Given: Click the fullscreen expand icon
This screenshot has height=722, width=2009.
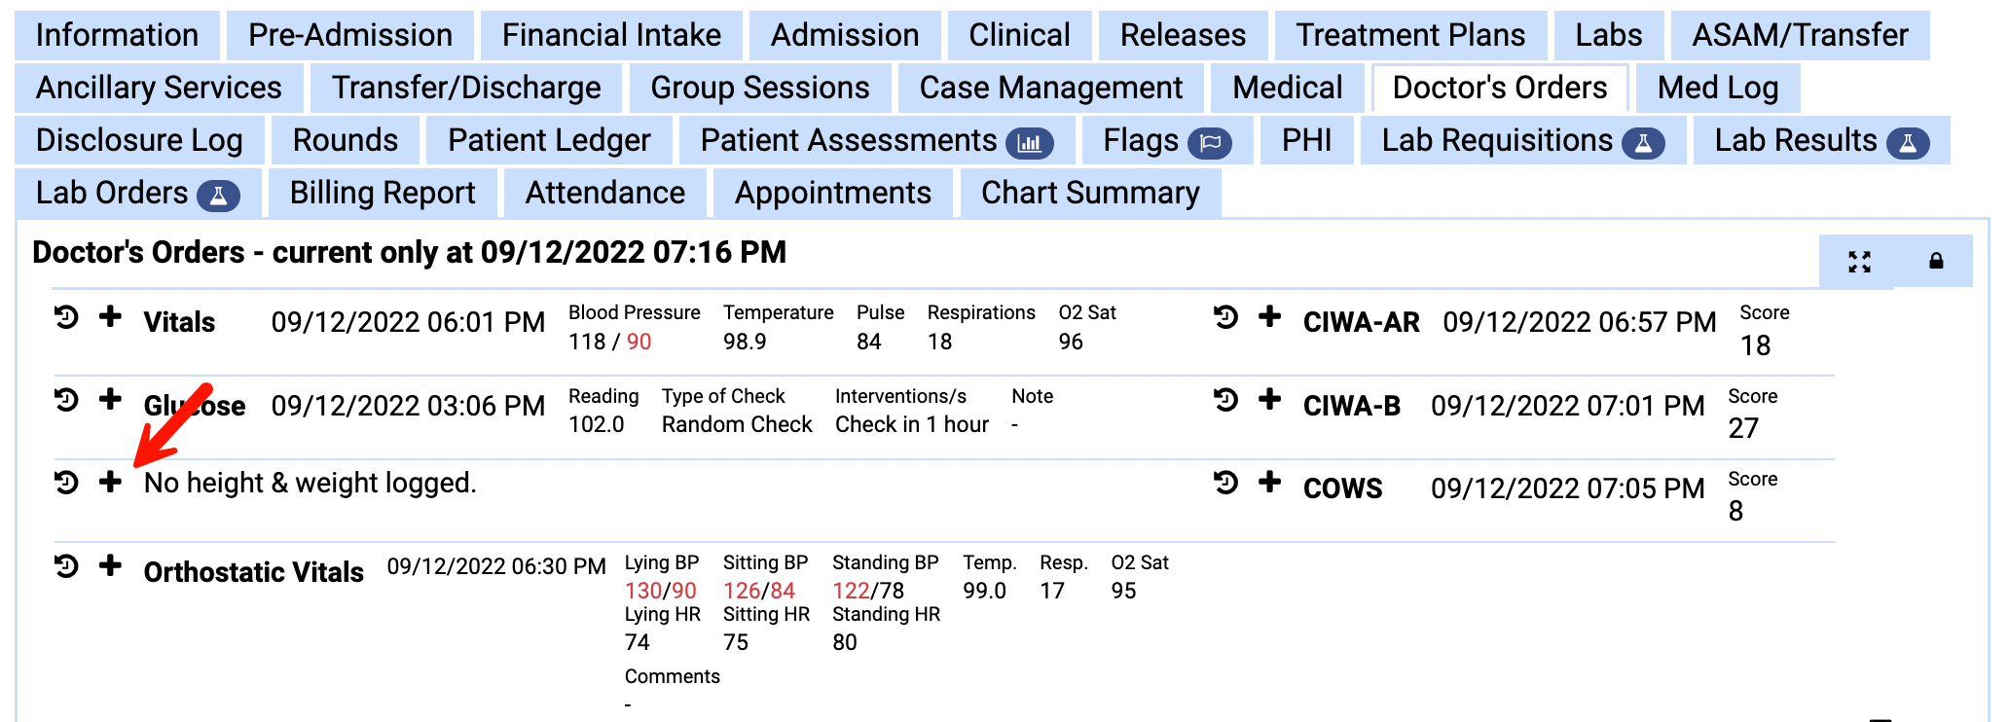Looking at the screenshot, I should click(x=1859, y=261).
